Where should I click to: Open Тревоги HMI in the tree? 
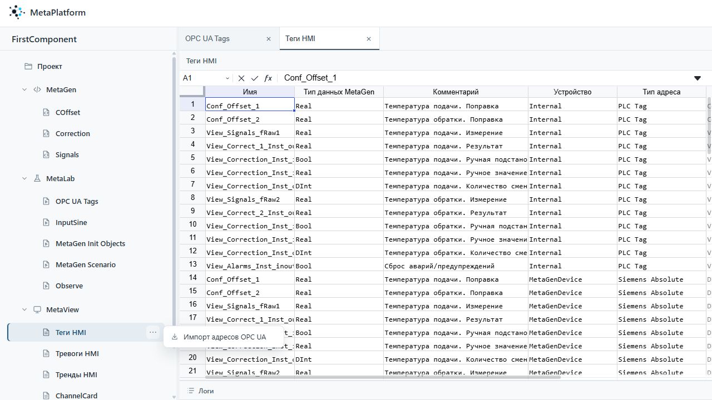point(77,353)
